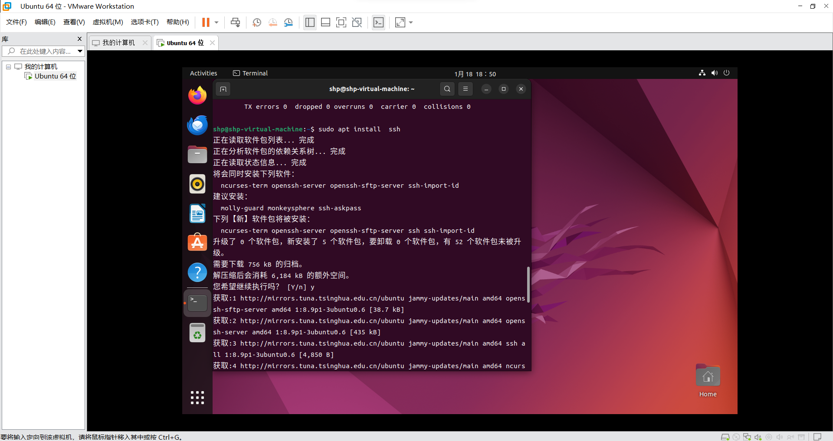Close the terminal window

[521, 89]
